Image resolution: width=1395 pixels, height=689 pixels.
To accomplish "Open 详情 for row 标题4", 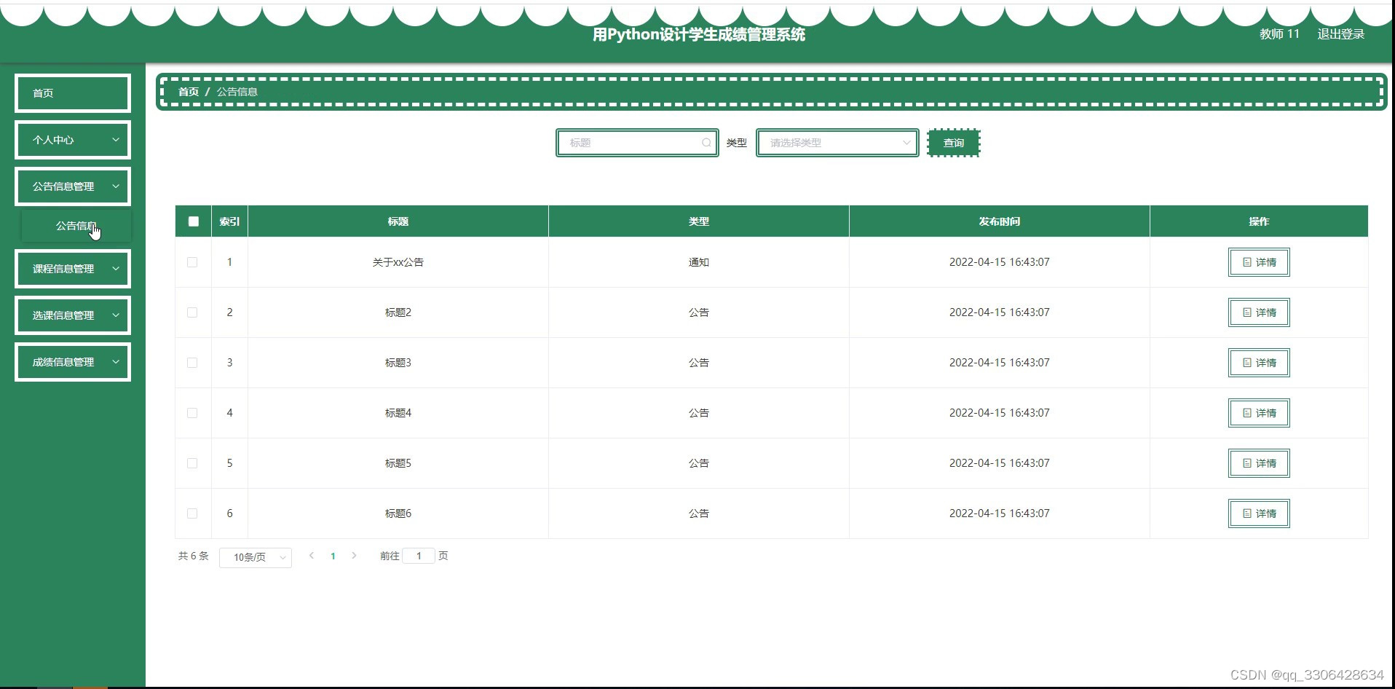I will tap(1259, 413).
